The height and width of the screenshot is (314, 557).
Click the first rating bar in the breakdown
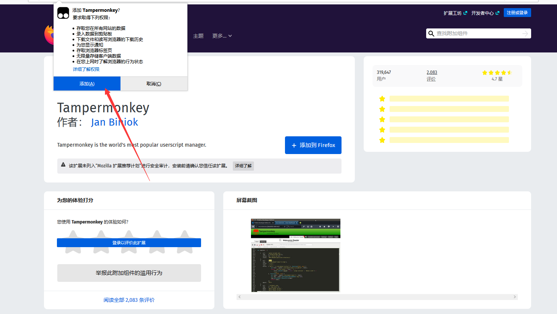(449, 99)
